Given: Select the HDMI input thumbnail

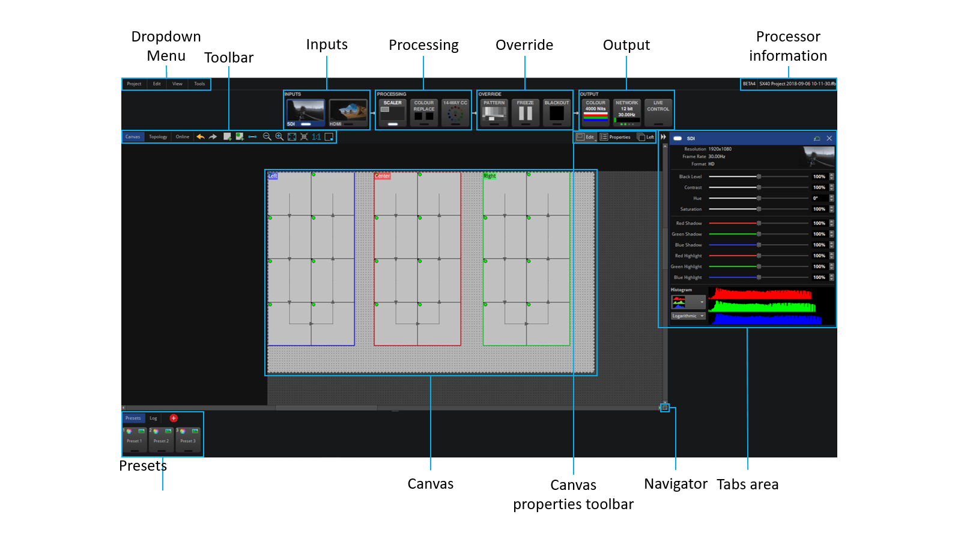Looking at the screenshot, I should pyautogui.click(x=348, y=112).
